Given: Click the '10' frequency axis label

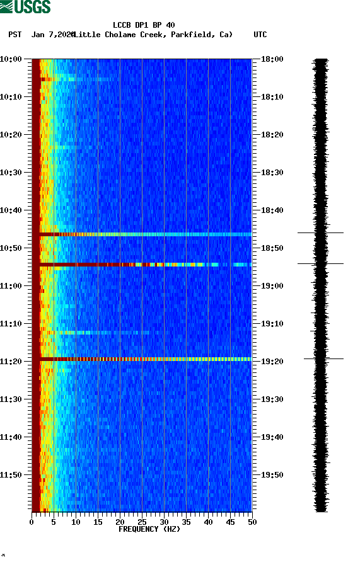Looking at the screenshot, I should click(x=76, y=522).
